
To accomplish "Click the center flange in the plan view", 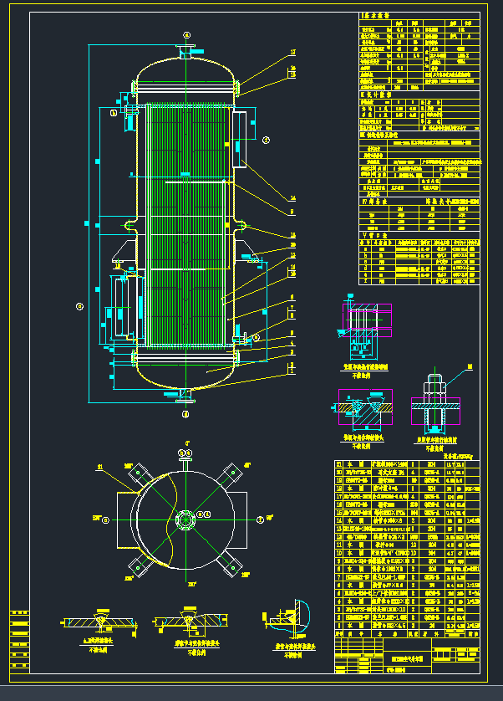I will coord(185,519).
